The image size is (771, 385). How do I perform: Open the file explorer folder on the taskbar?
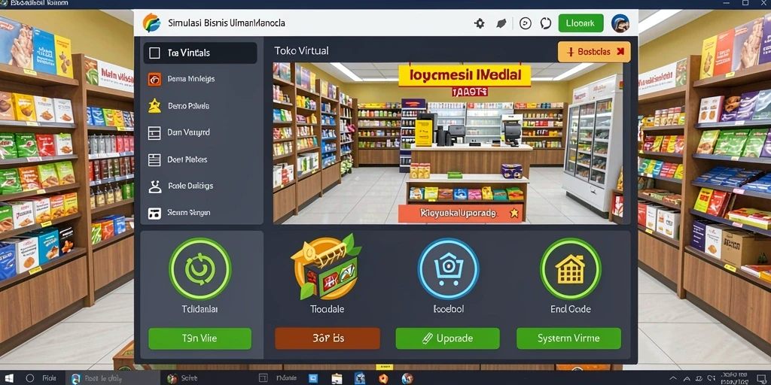pos(337,378)
